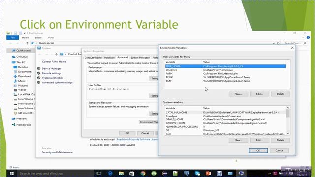Open PowerPoint from the taskbar
This screenshot has height=177, width=315.
[x=208, y=173]
